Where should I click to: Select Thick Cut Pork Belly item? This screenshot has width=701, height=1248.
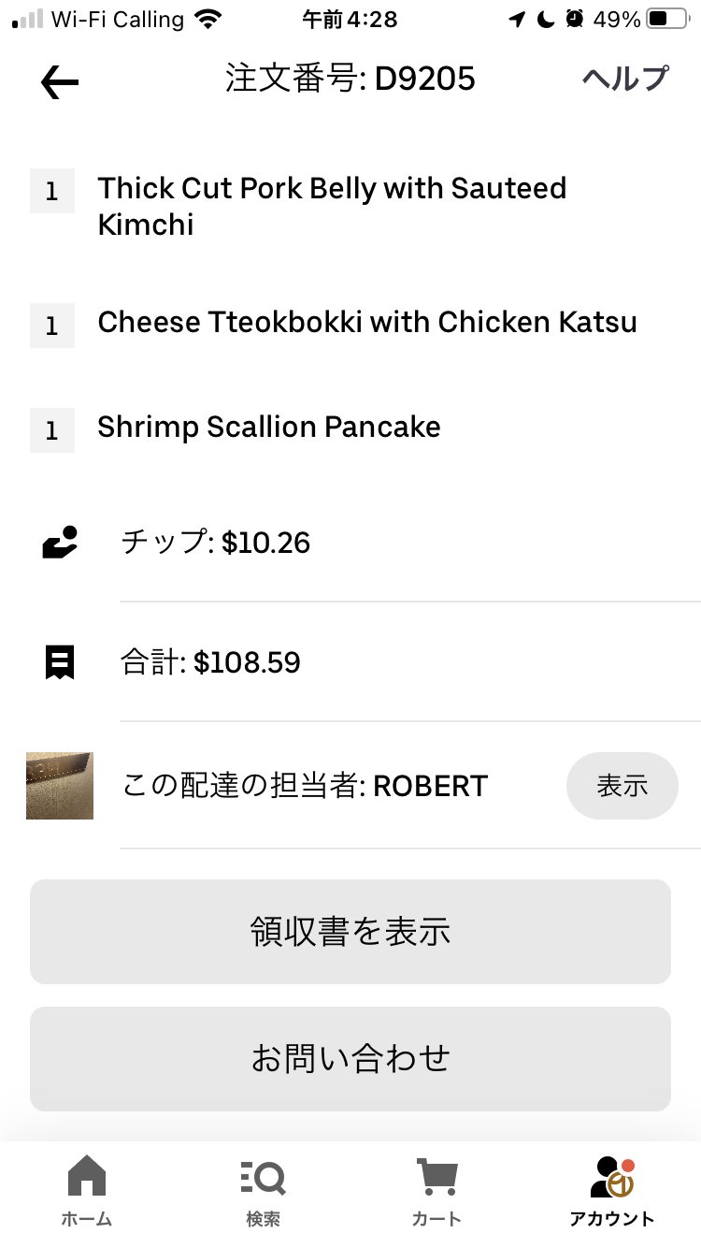click(332, 206)
